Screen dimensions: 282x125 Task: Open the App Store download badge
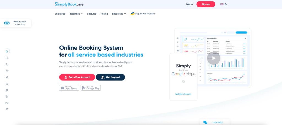click(x=69, y=88)
